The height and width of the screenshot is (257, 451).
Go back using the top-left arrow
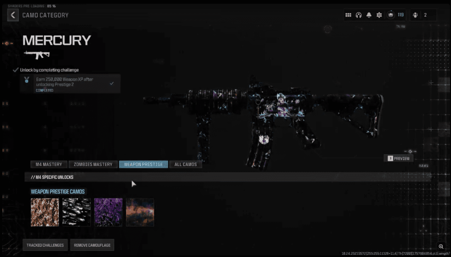tap(13, 15)
